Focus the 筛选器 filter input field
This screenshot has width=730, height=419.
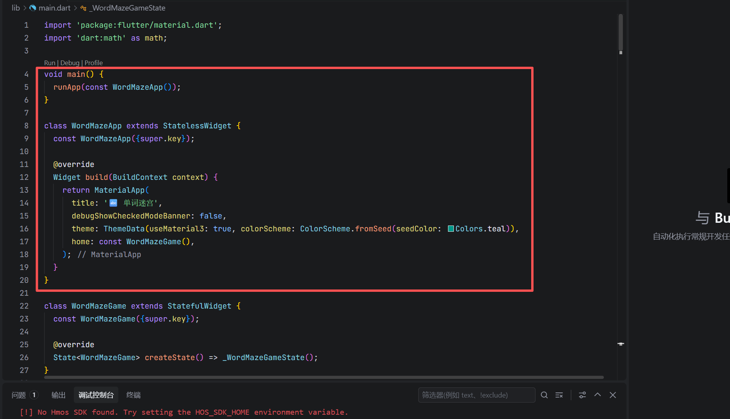tap(477, 395)
